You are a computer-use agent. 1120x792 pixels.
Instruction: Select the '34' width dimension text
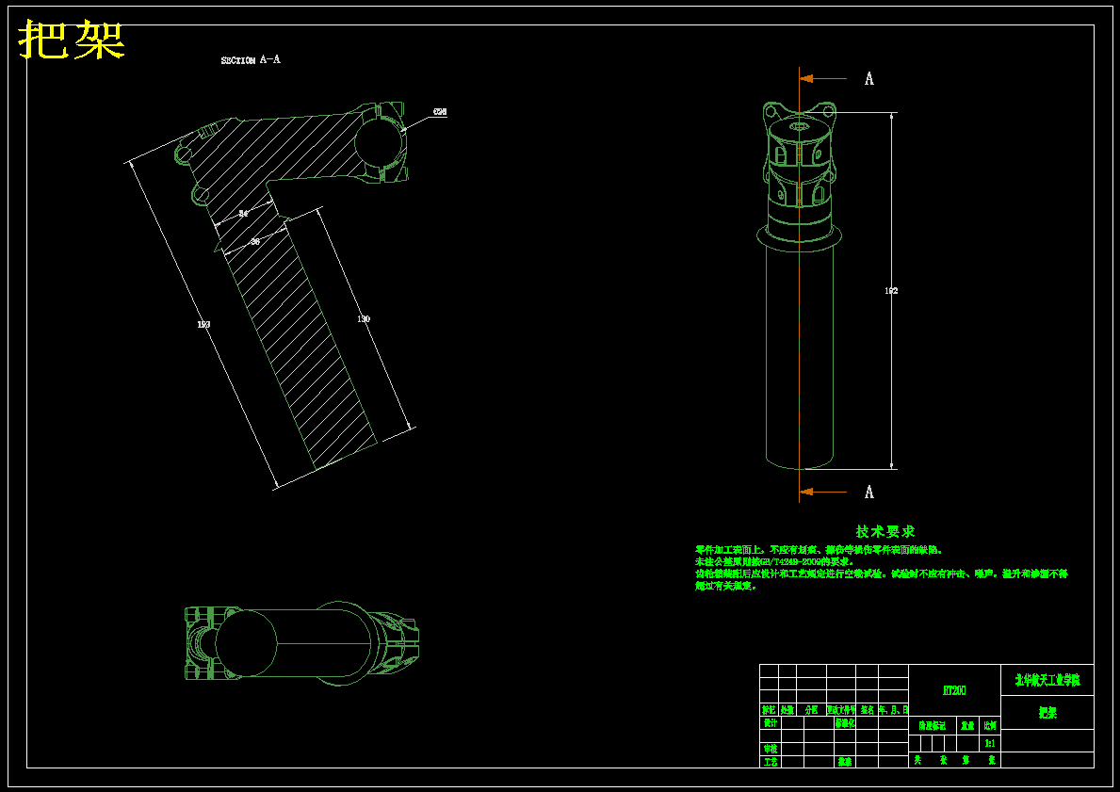tap(243, 214)
